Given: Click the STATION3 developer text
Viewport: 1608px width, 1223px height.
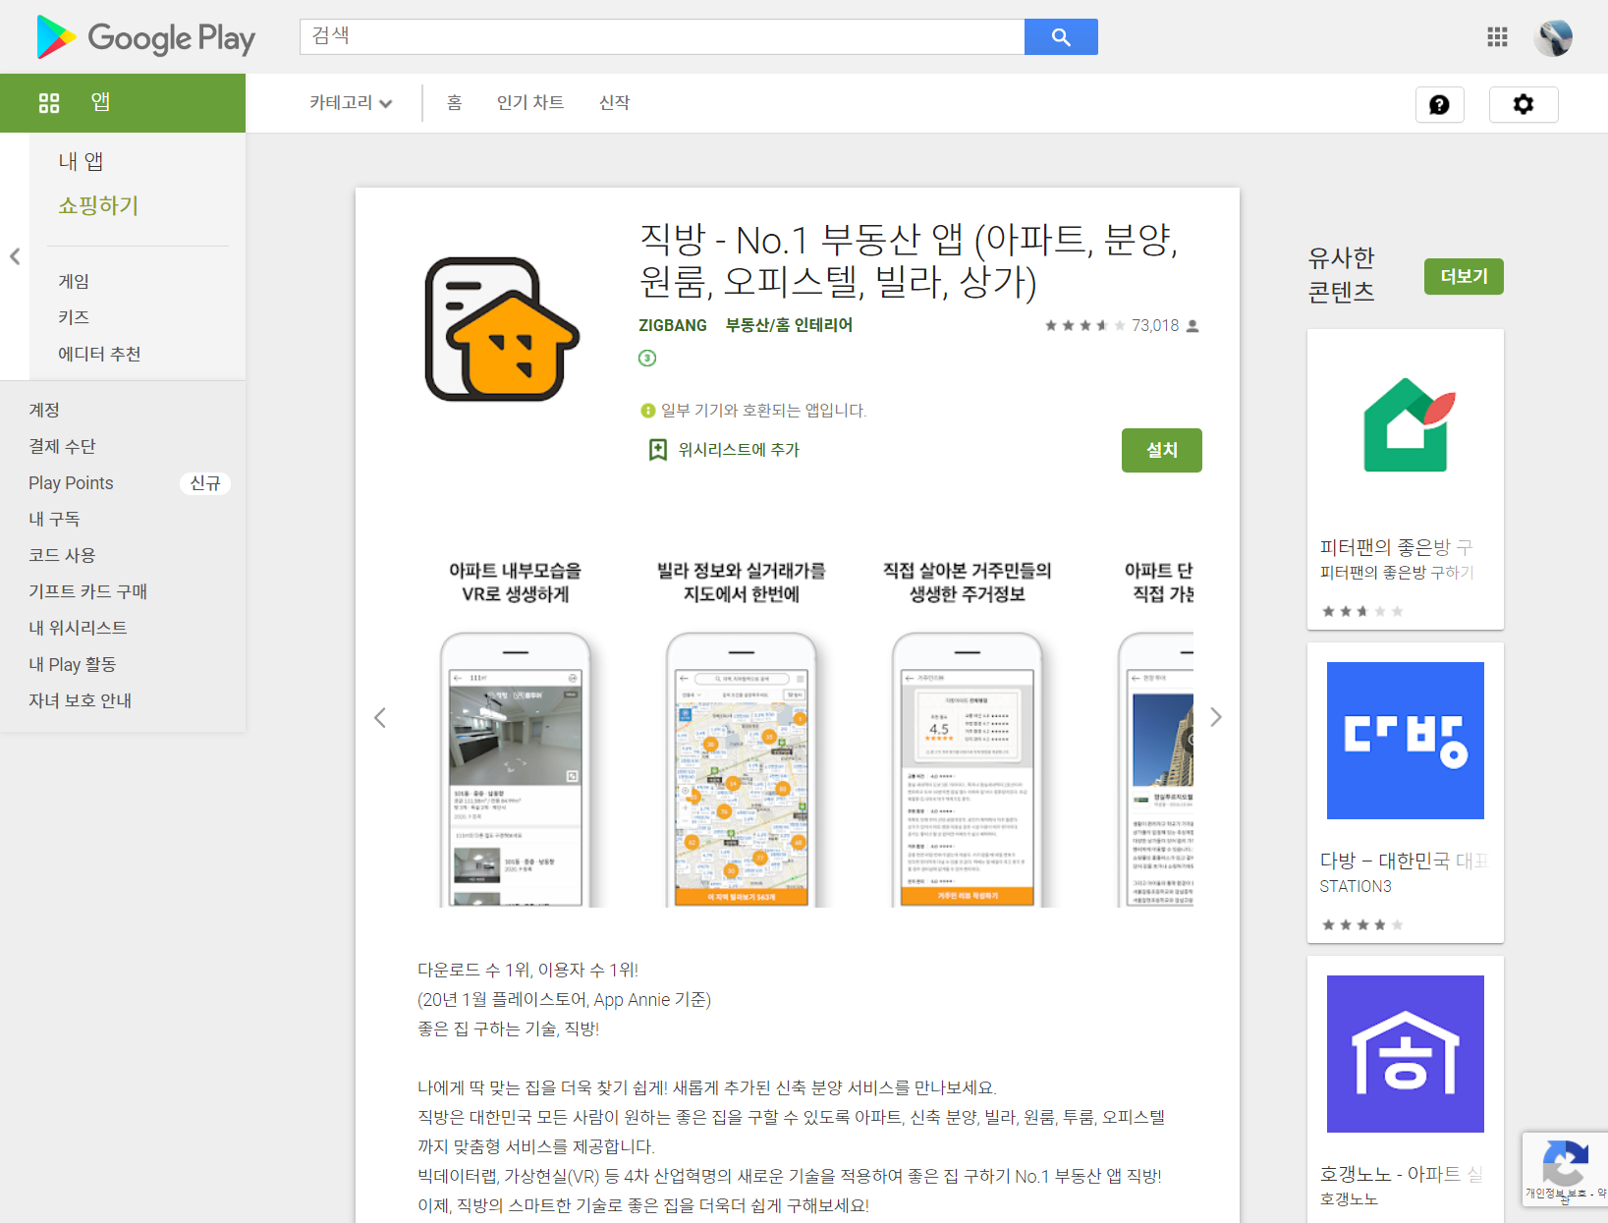Looking at the screenshot, I should pos(1356,886).
